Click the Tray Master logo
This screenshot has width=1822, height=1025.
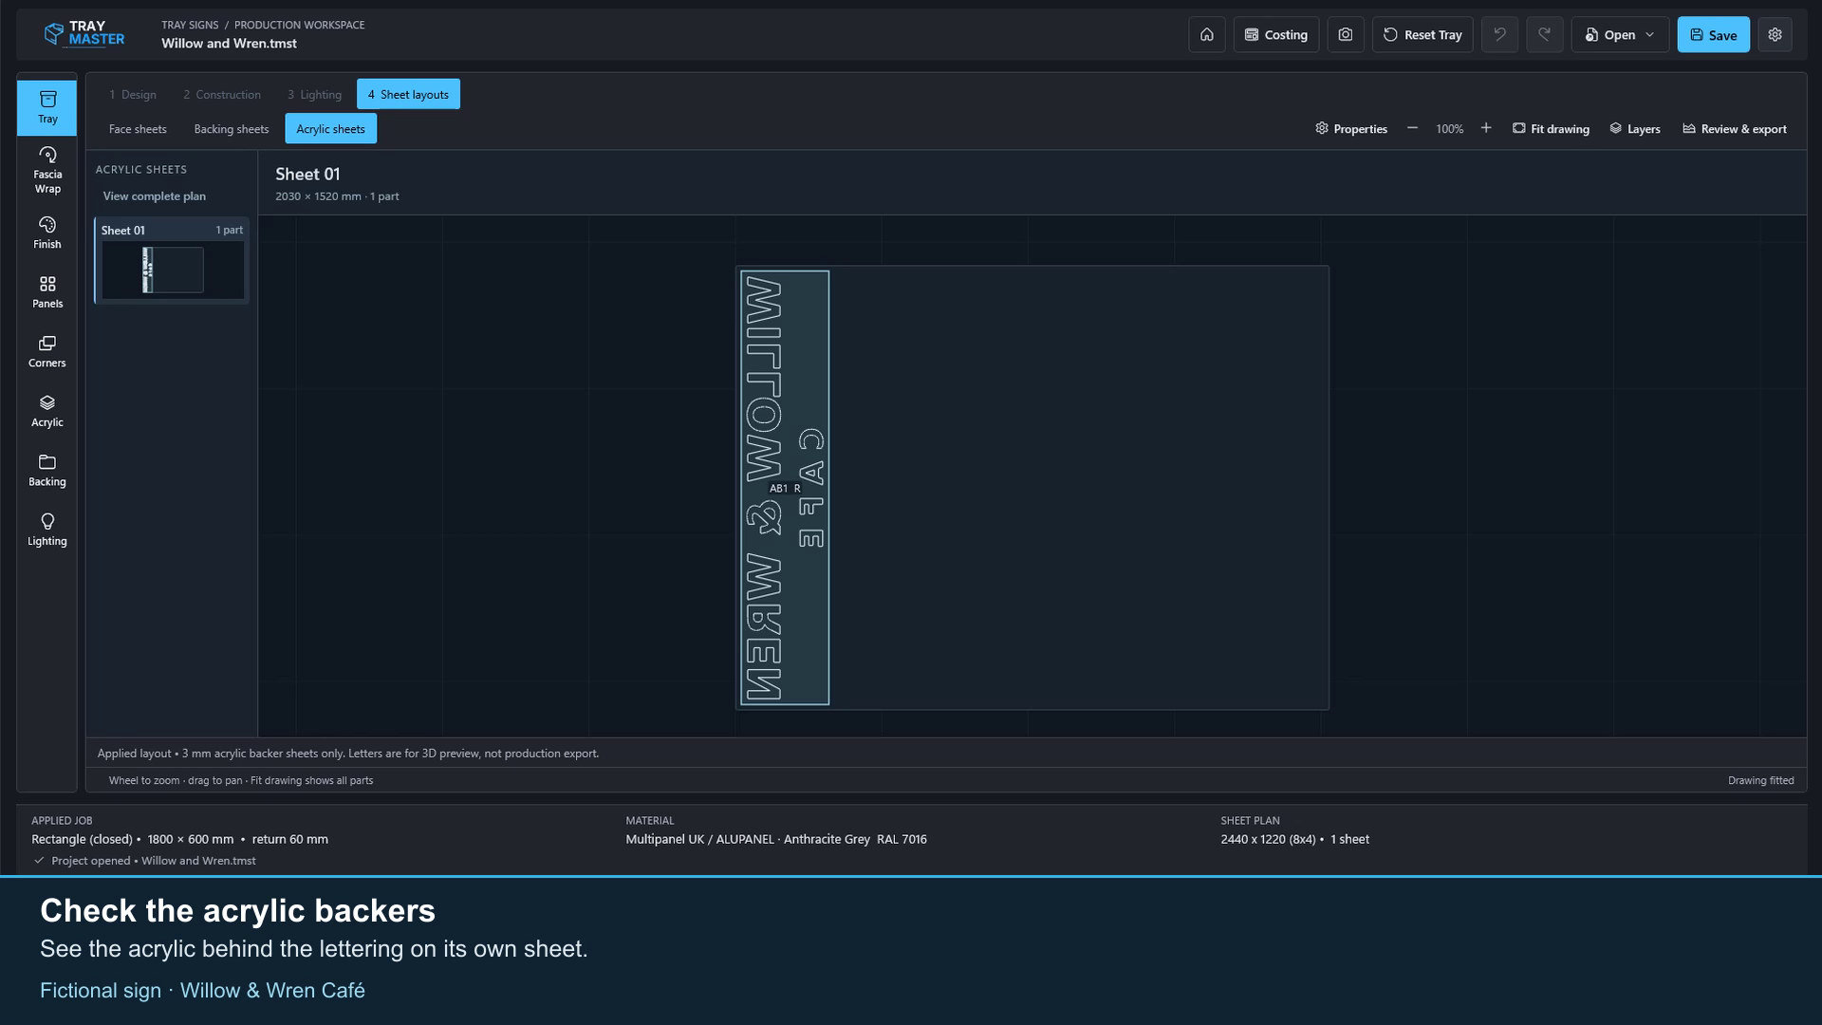[84, 34]
